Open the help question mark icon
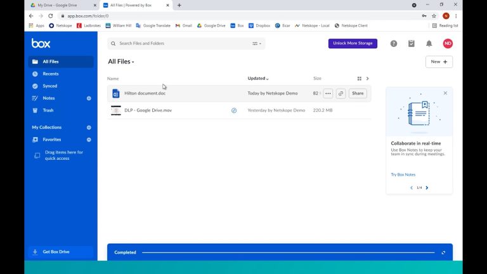 394,44
